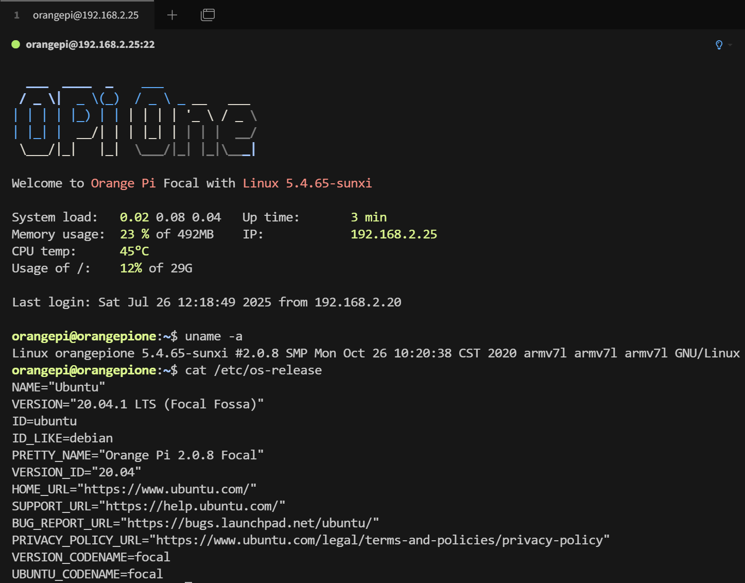745x583 pixels.
Task: Click the prompt before 'cat /etc/os-release'
Action: [x=95, y=370]
